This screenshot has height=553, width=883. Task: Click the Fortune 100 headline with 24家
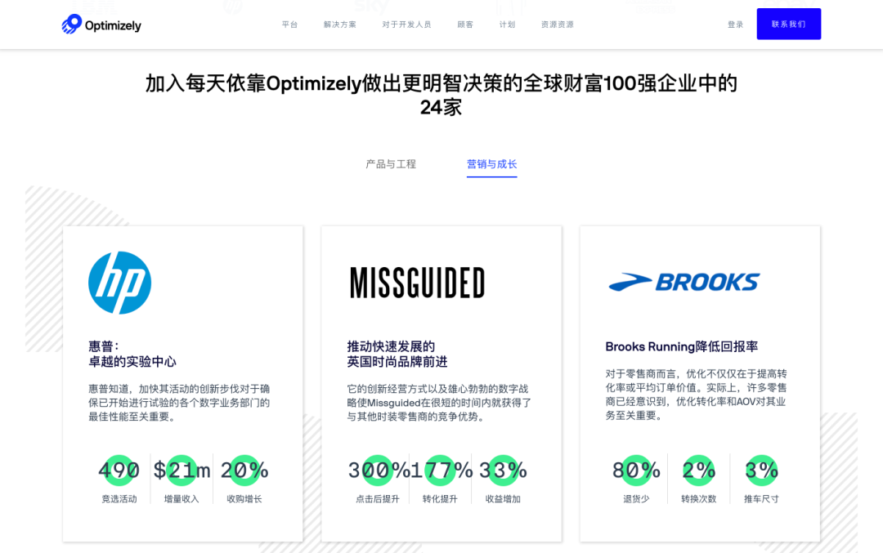click(441, 95)
